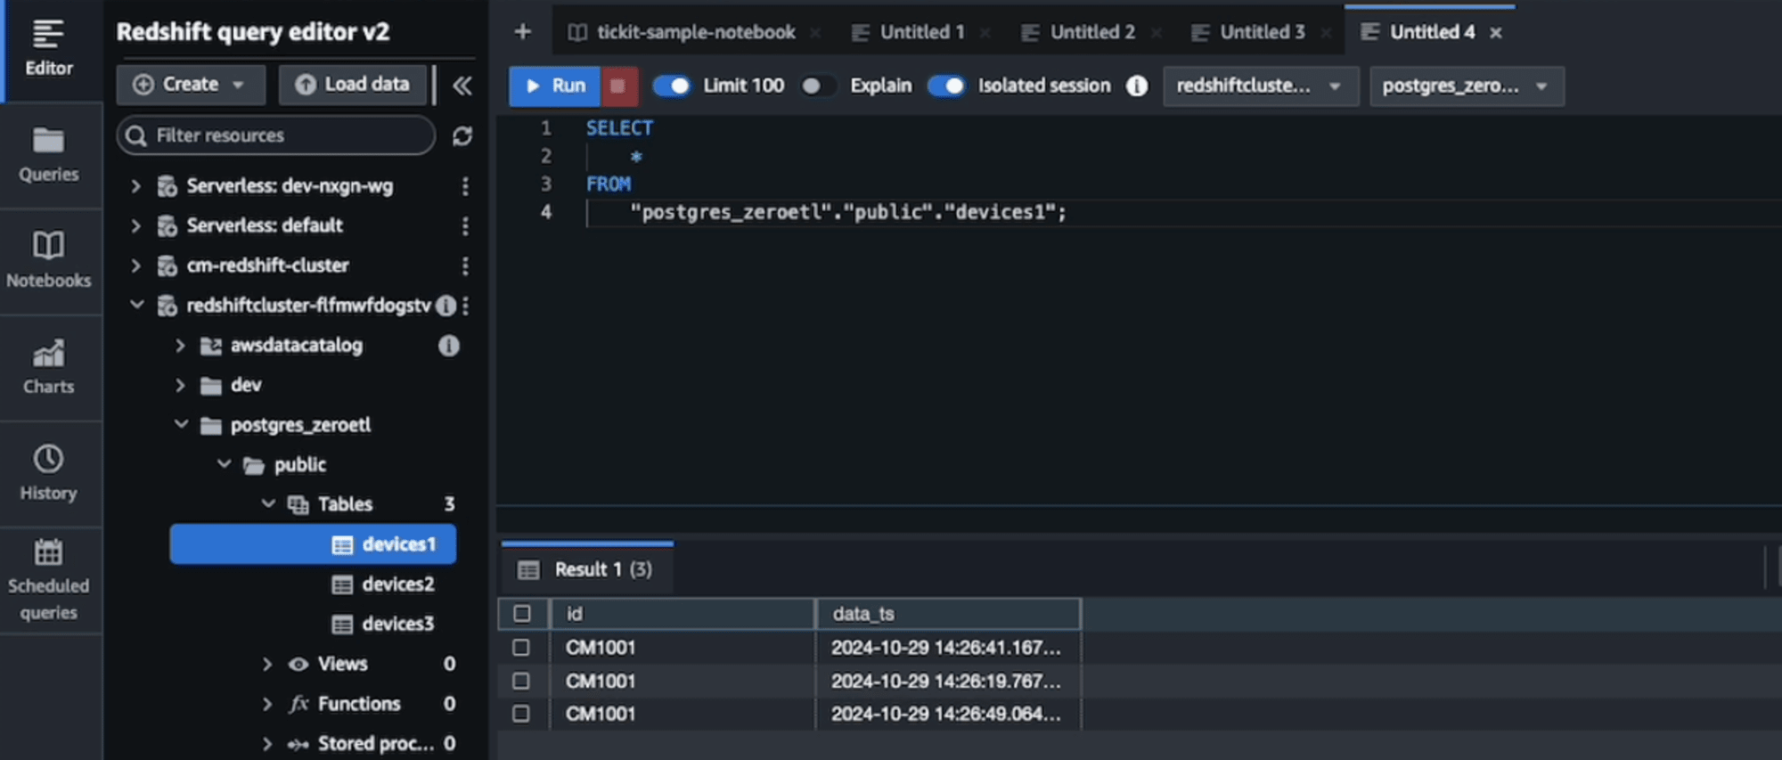Open the postgres_zero database dropdown
The image size is (1782, 760).
(x=1467, y=86)
